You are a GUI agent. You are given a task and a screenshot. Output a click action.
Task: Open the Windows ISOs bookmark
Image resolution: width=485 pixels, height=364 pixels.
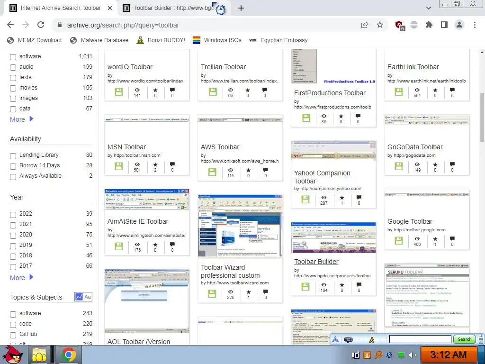pyautogui.click(x=217, y=40)
